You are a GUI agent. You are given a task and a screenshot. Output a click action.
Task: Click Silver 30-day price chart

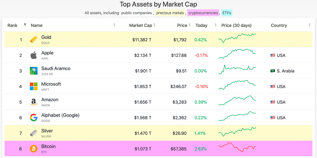tap(237, 132)
